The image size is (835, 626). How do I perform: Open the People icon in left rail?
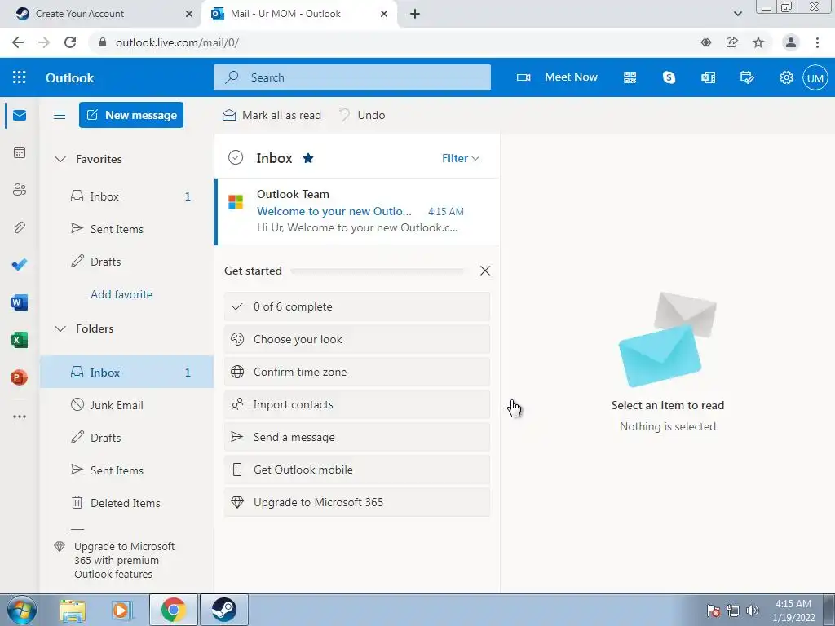pos(20,189)
